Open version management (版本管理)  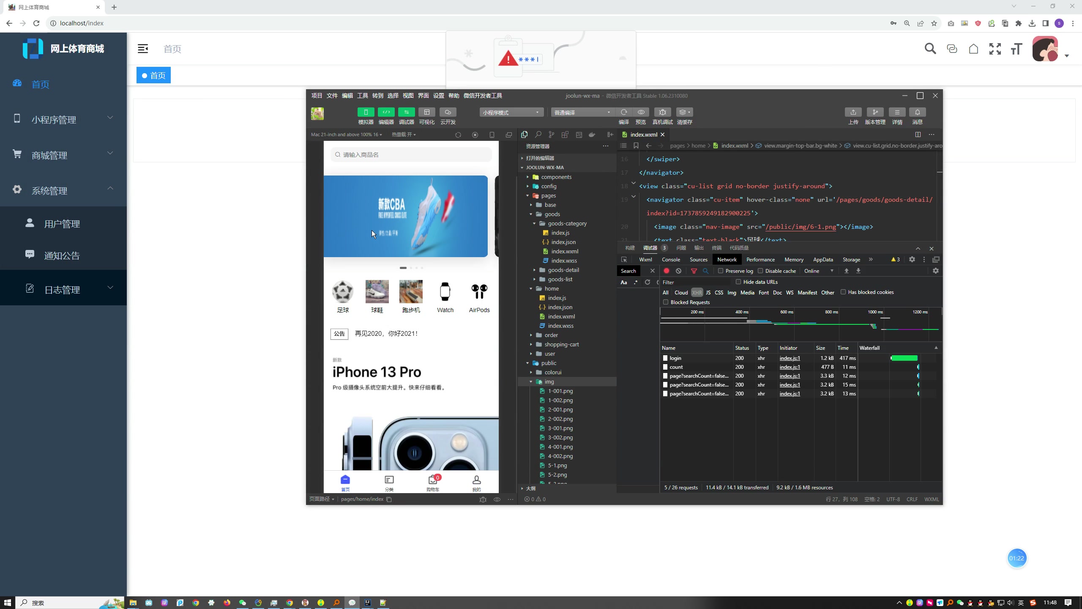[x=875, y=112]
